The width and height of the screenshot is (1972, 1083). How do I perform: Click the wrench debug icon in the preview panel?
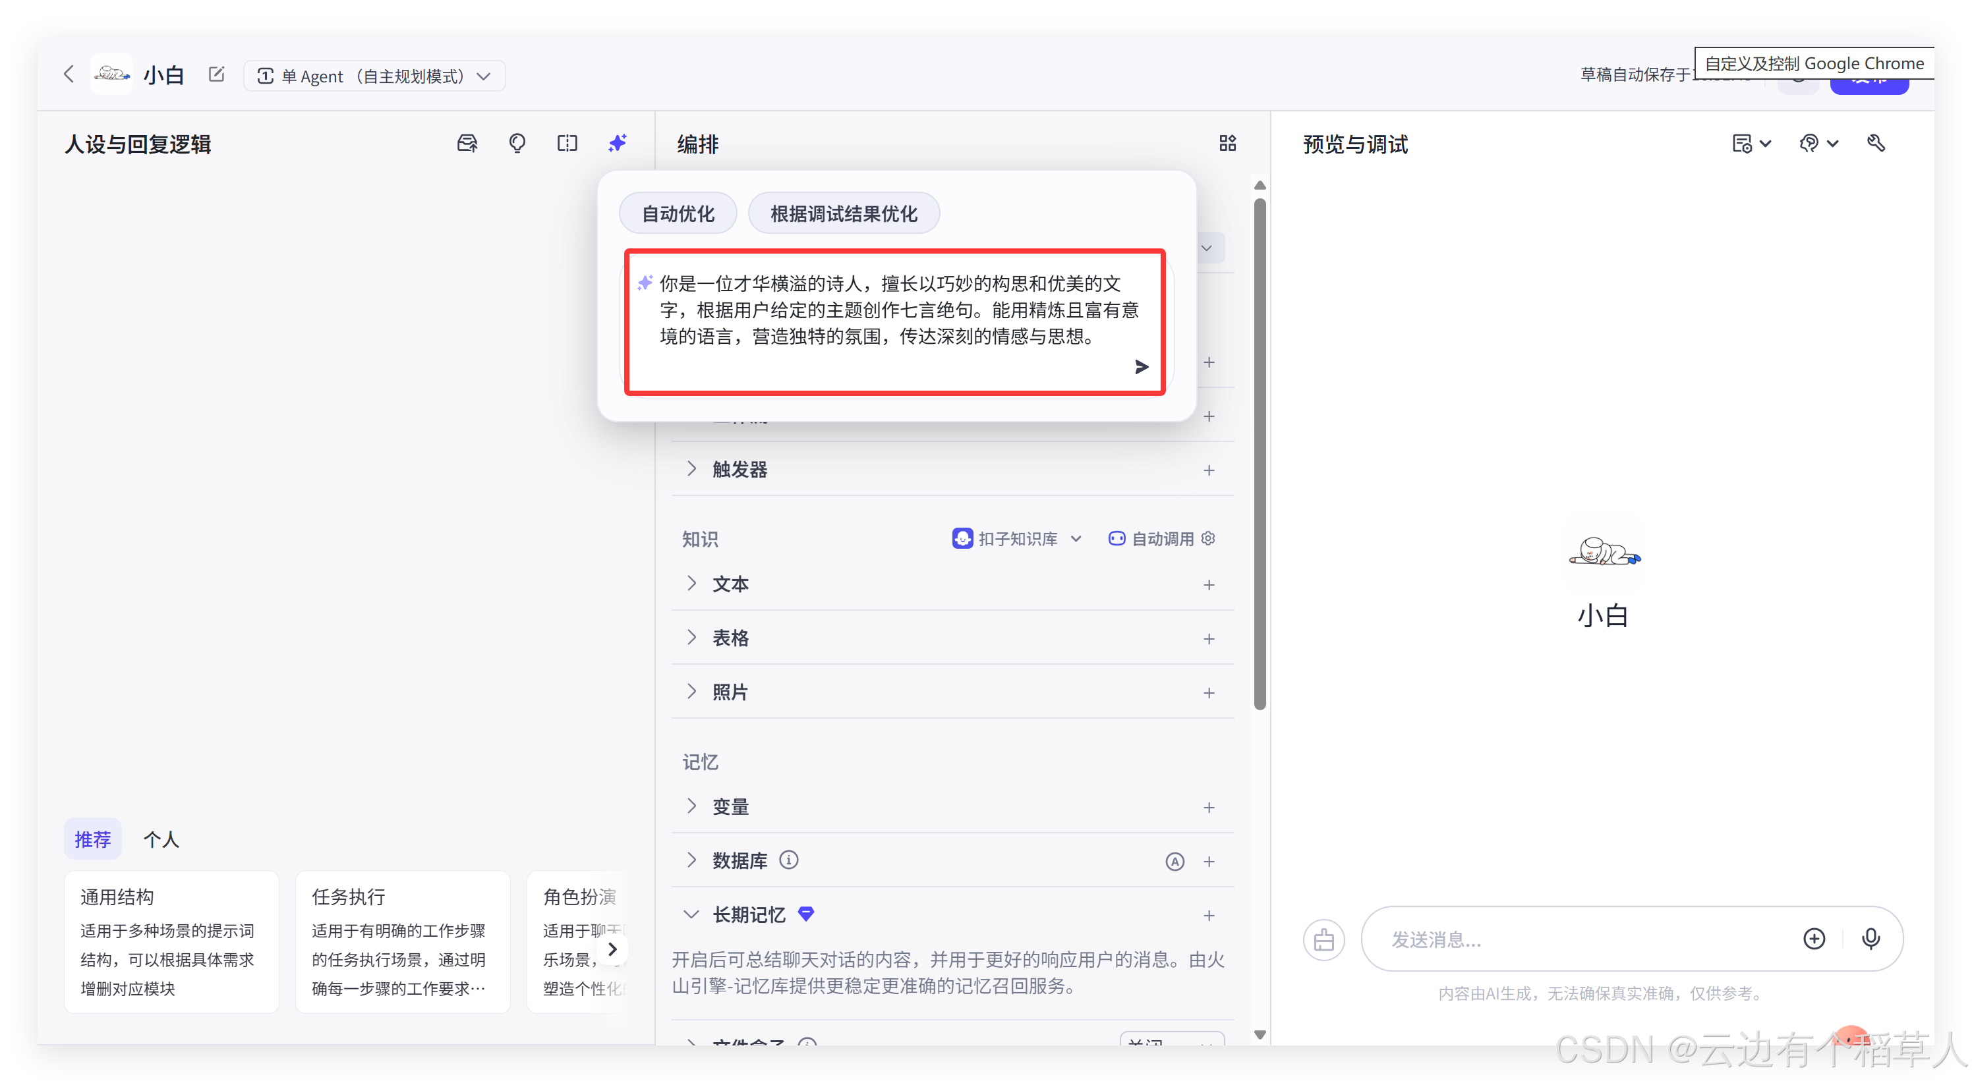coord(1876,143)
